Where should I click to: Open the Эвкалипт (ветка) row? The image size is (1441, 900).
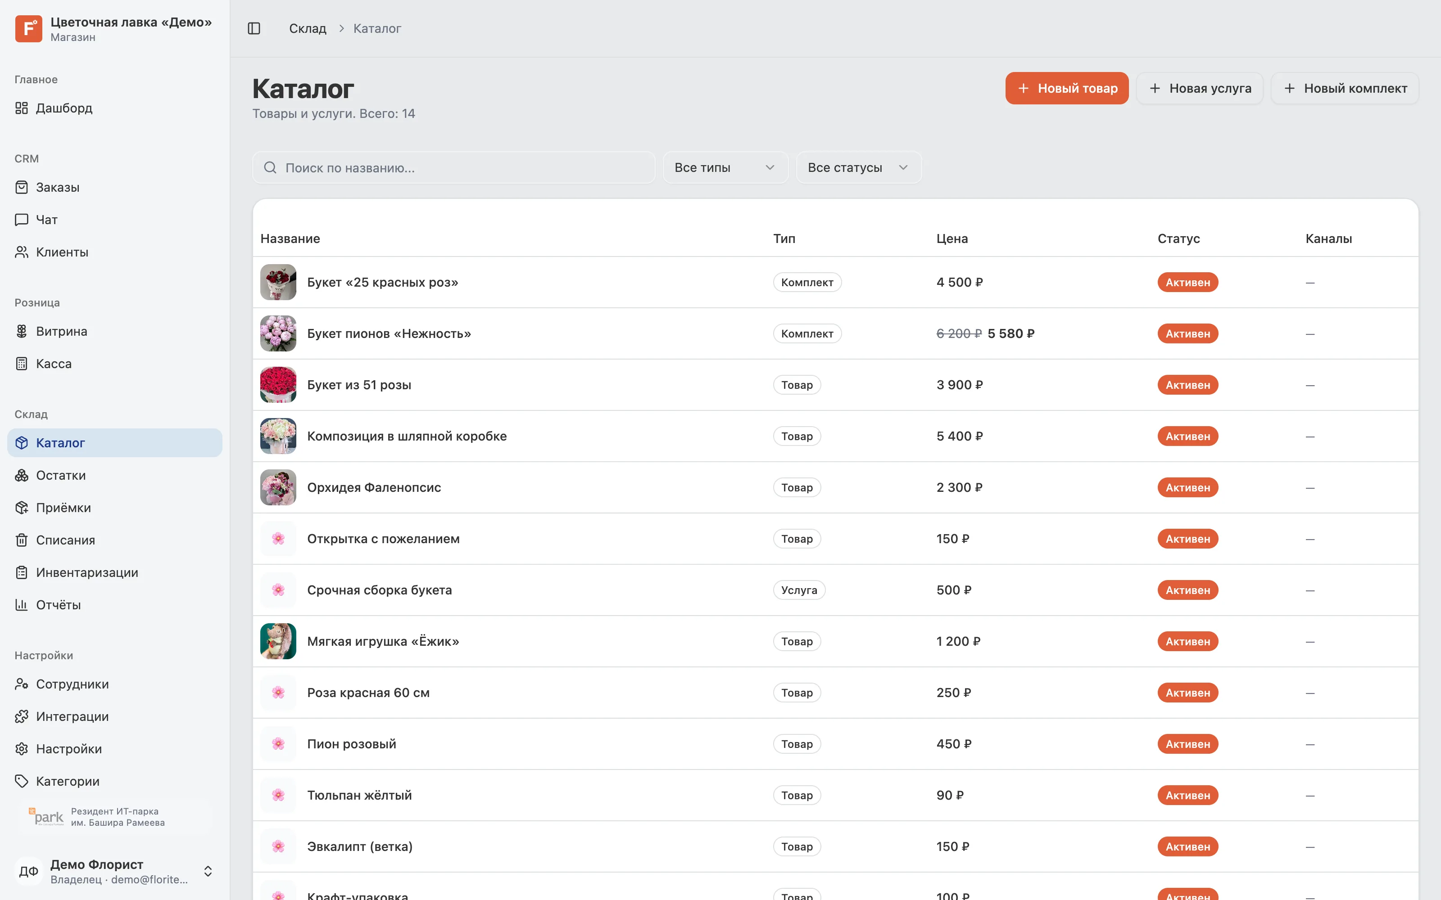(x=835, y=846)
